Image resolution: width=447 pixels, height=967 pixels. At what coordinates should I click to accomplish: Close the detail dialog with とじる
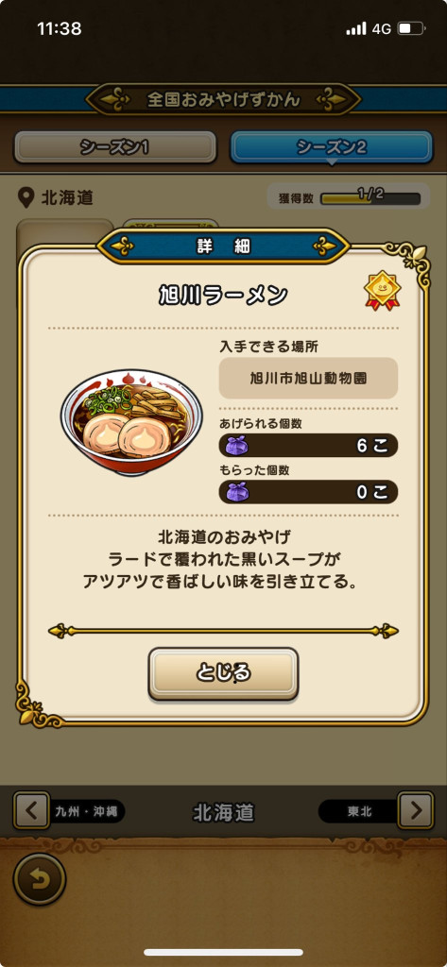click(223, 673)
